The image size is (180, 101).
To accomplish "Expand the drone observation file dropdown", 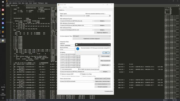I will pyautogui.click(x=93, y=21).
